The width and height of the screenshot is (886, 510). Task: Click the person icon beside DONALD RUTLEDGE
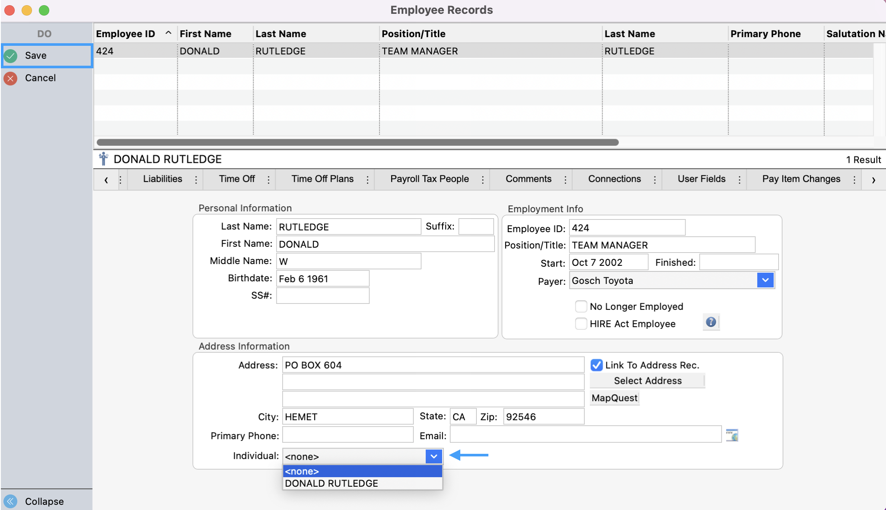point(103,159)
